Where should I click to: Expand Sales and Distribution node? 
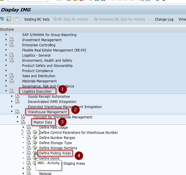(x=6, y=76)
